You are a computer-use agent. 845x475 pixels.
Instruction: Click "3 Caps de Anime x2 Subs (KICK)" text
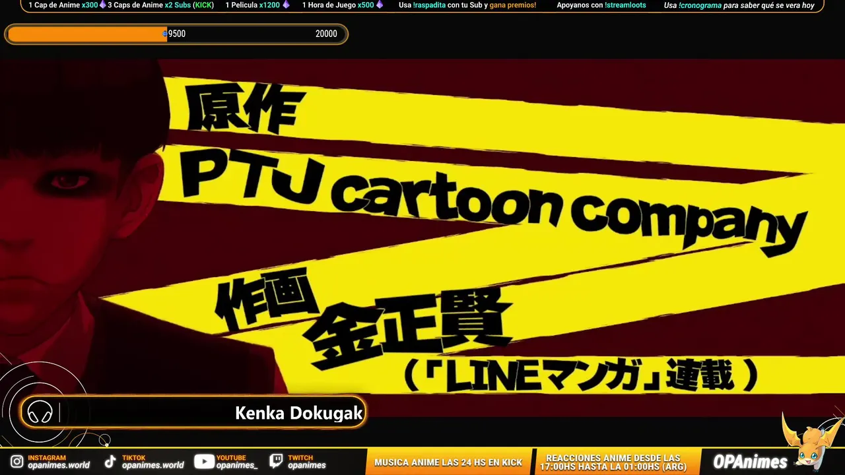(160, 5)
